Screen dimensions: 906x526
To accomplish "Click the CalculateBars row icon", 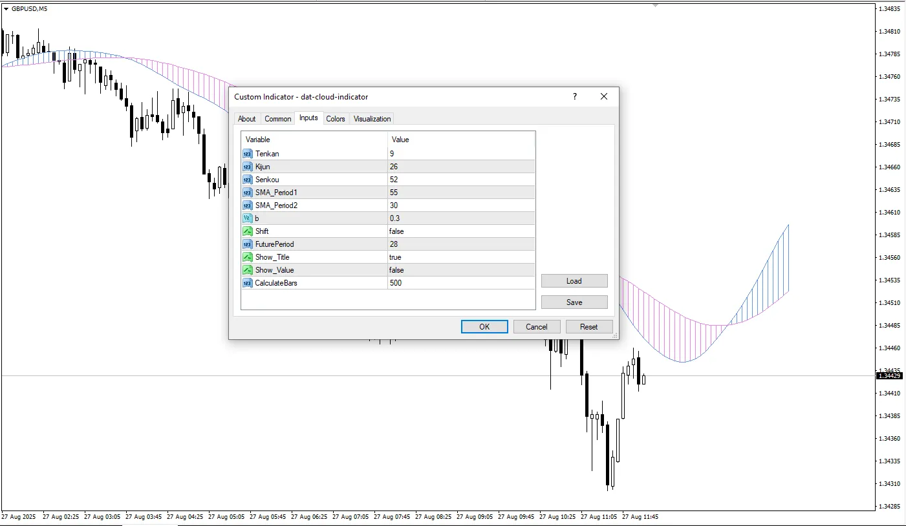I will point(248,283).
